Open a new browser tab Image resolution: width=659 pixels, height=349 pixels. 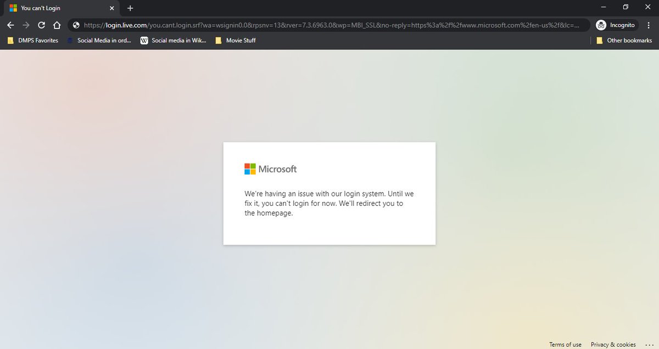[130, 8]
